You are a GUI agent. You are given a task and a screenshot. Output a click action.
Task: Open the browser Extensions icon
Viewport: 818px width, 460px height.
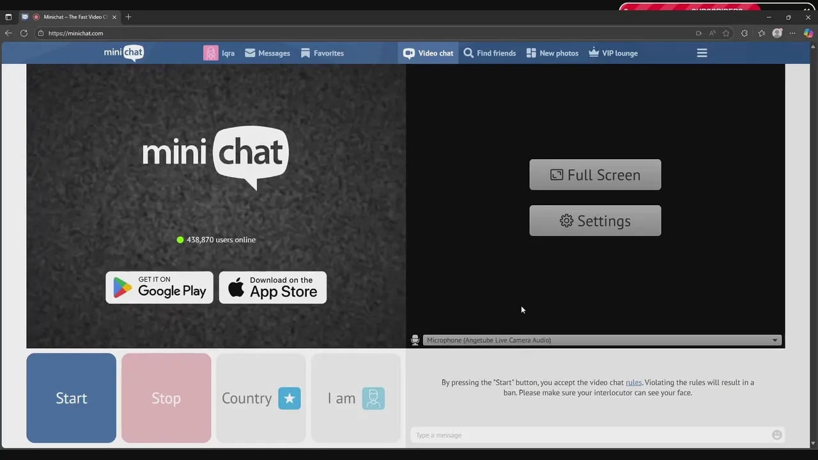click(x=745, y=33)
